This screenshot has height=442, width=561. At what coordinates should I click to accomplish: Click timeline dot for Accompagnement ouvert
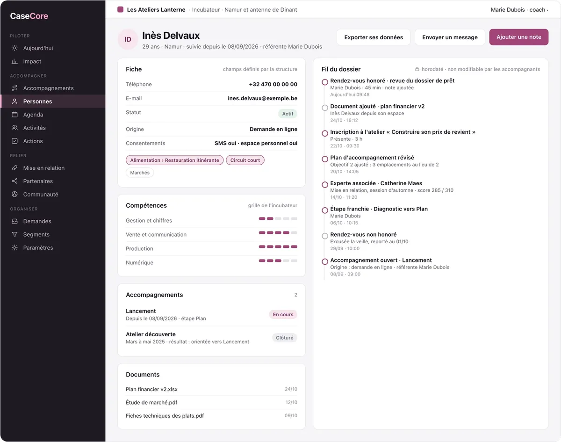[325, 262]
